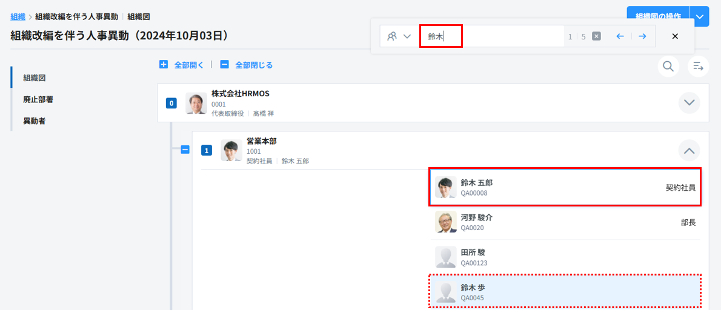Clear the search text with x icon
Screen dimensions: 721x310
(596, 36)
